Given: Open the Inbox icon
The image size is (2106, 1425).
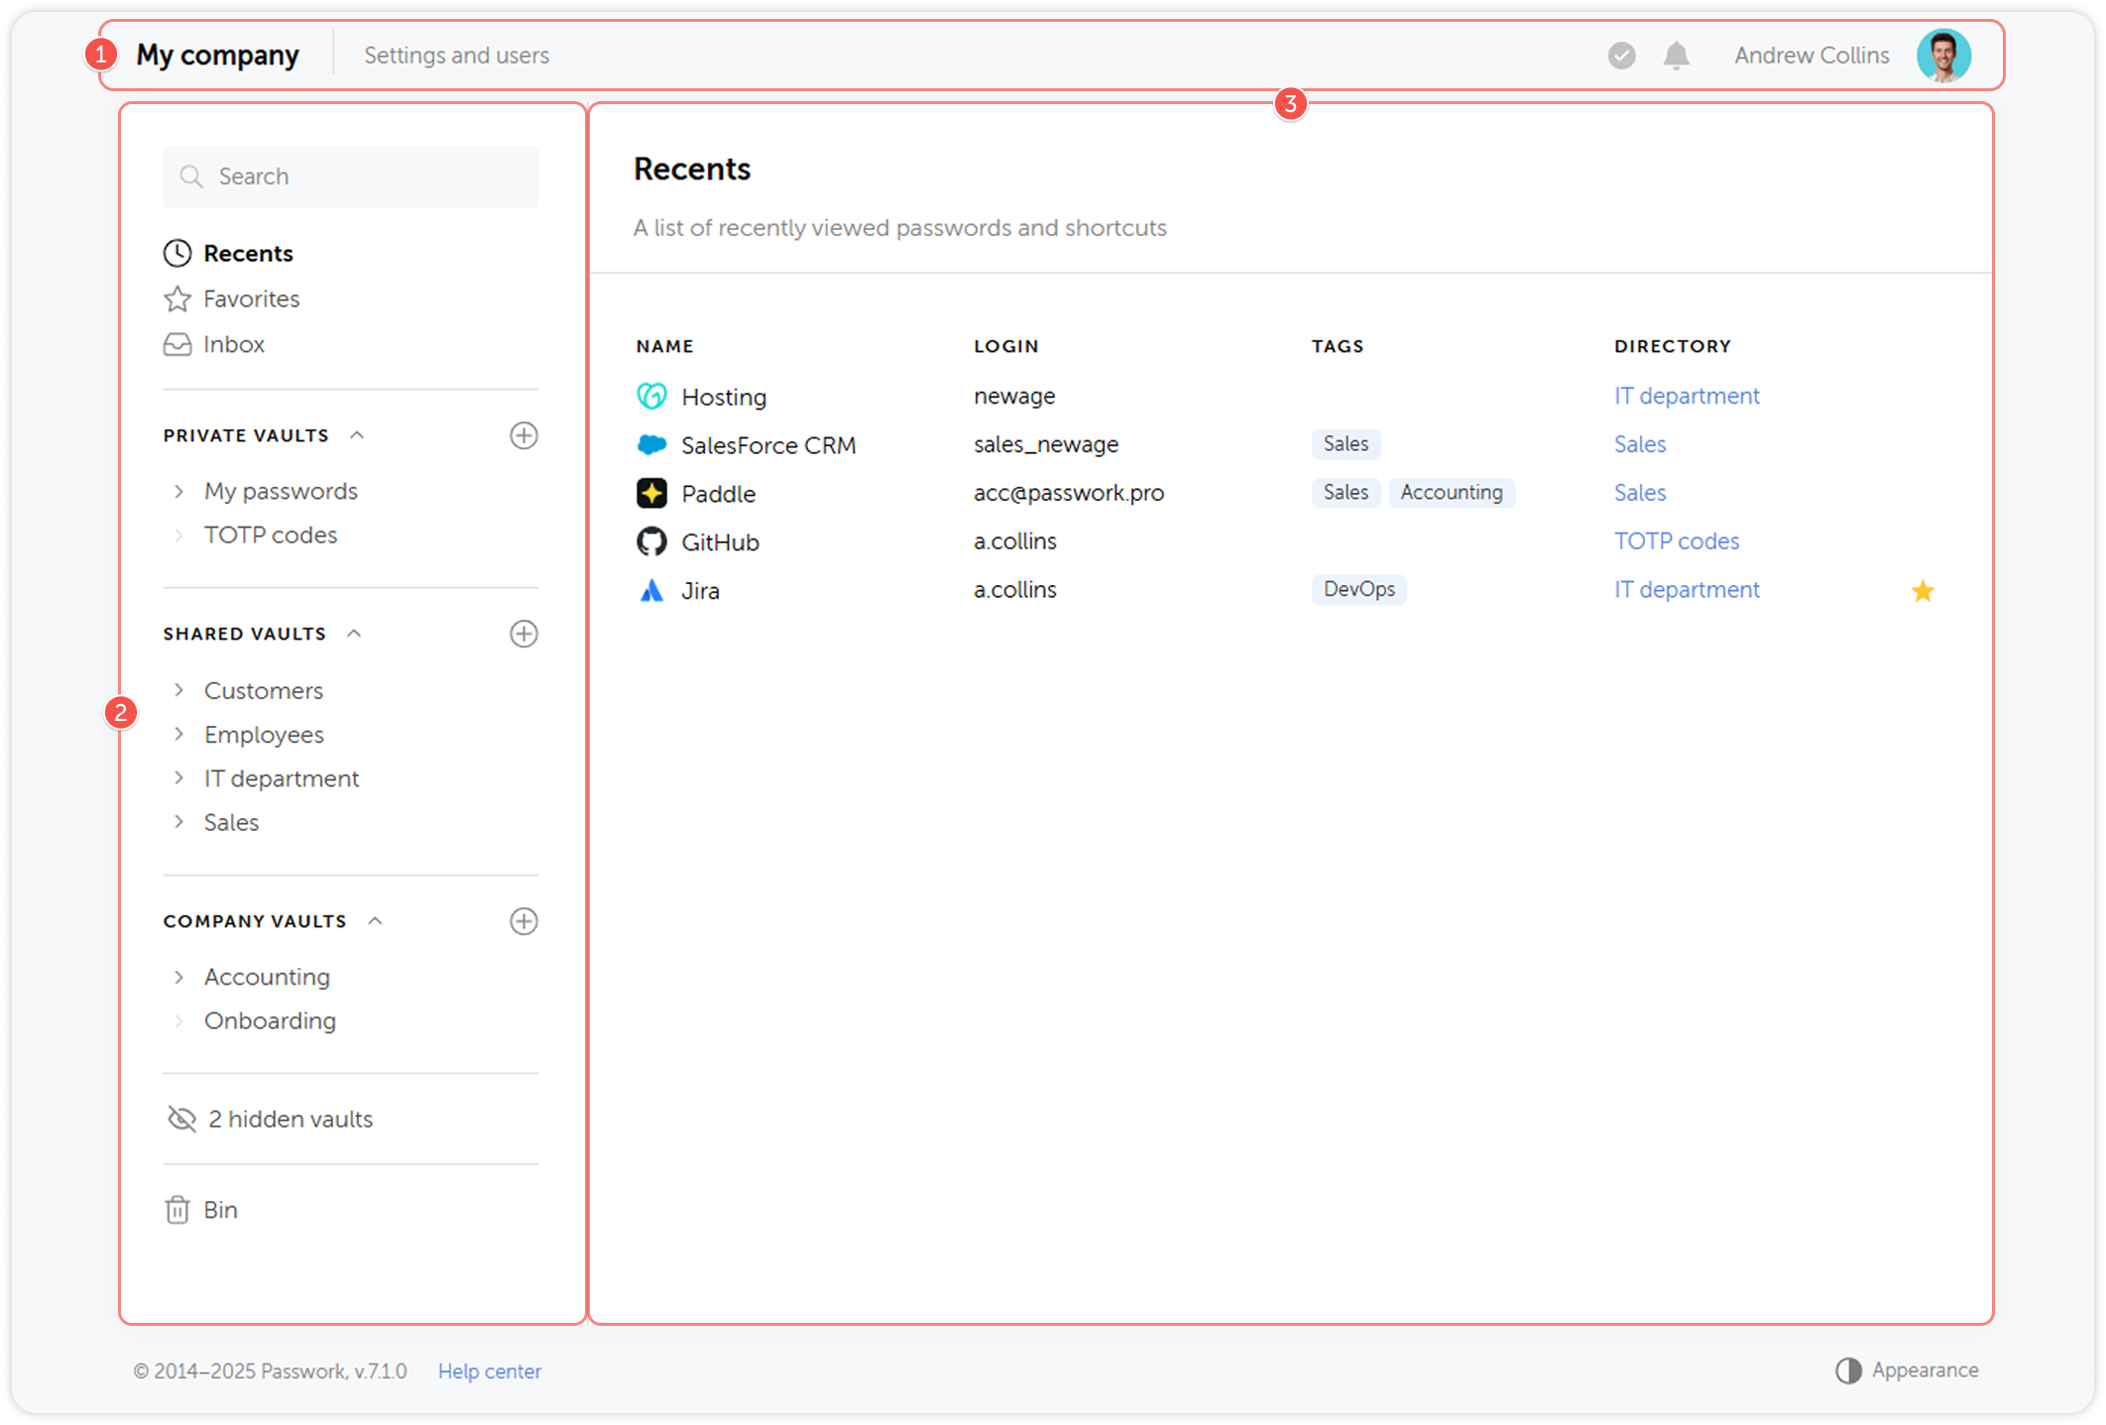Looking at the screenshot, I should 176,344.
